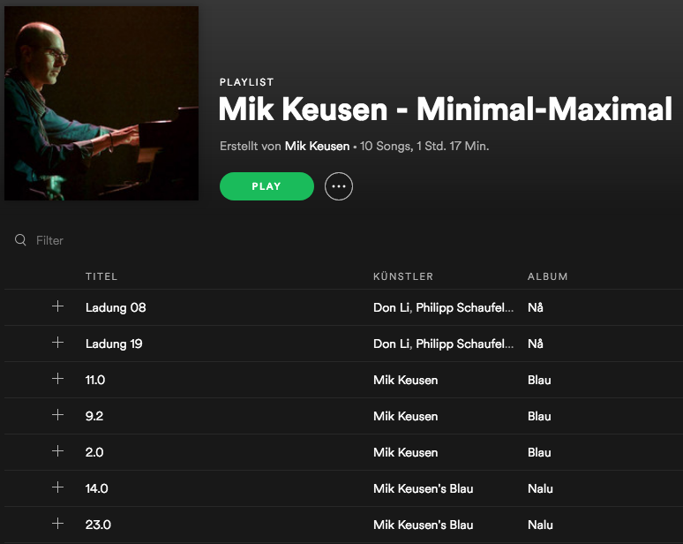683x544 pixels.
Task: Open Mik Keusen's Blau artist on 14.0 row
Action: point(423,488)
